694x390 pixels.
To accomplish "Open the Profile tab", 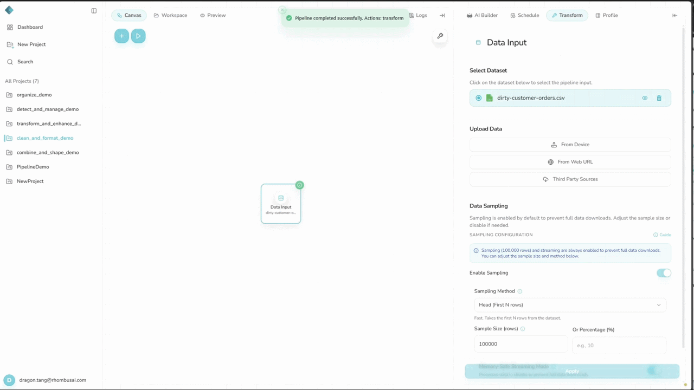I will point(607,15).
